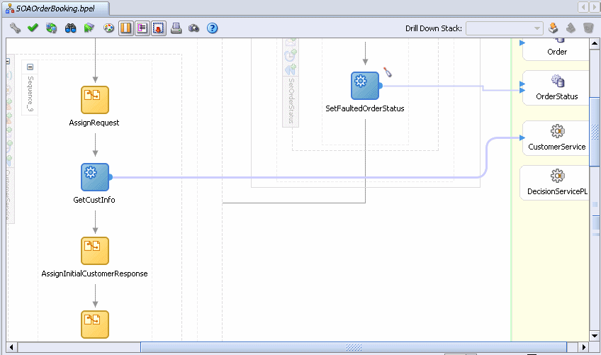This screenshot has height=355, width=601.
Task: Click the horizontal scrollbar right arrow
Action: (584, 347)
